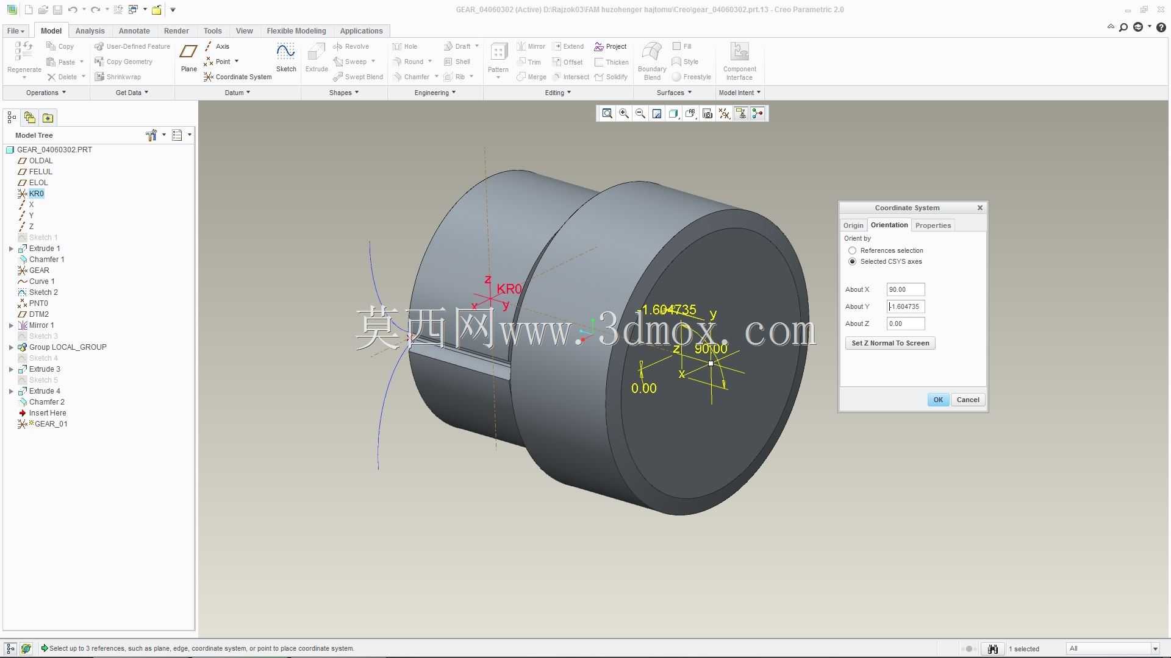Expand the Extrude 1 tree node

tap(11, 249)
